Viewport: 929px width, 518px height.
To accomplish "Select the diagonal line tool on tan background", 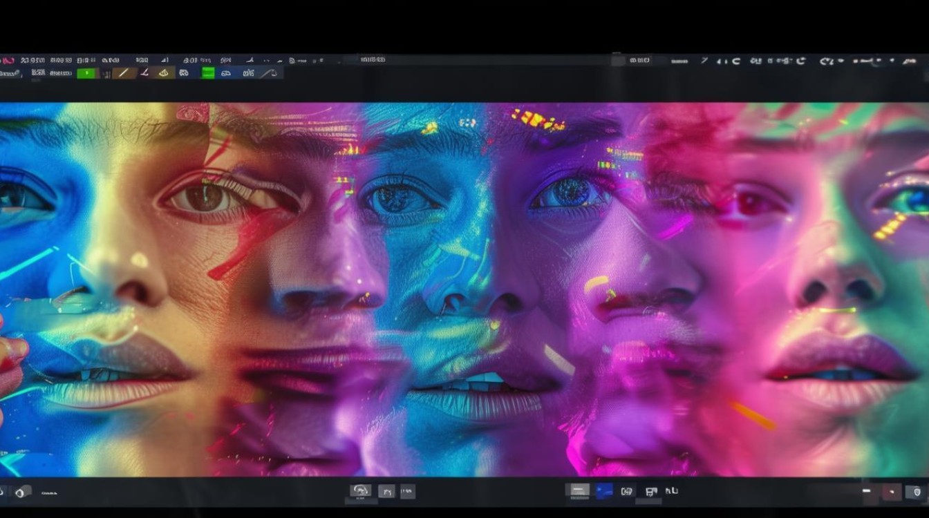I will 124,73.
